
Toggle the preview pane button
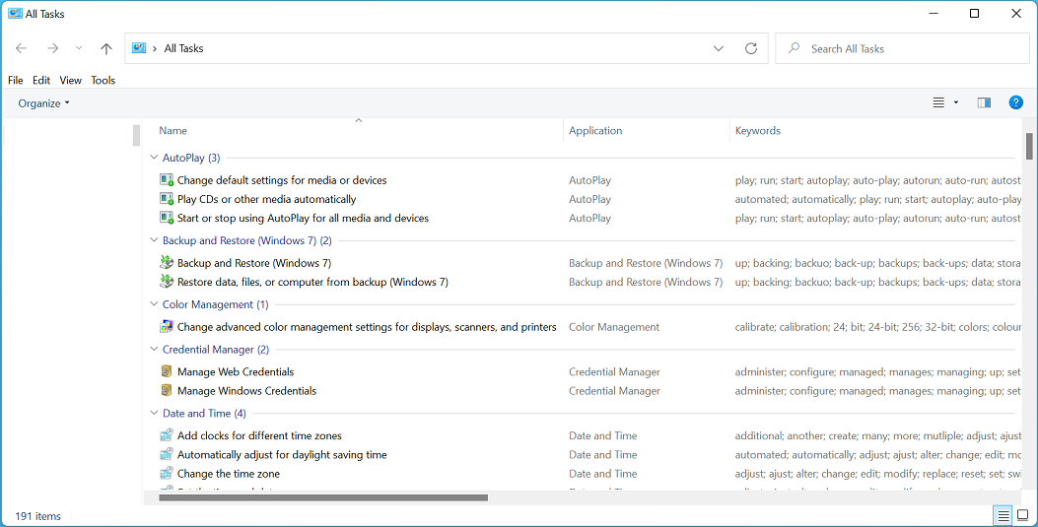[984, 102]
